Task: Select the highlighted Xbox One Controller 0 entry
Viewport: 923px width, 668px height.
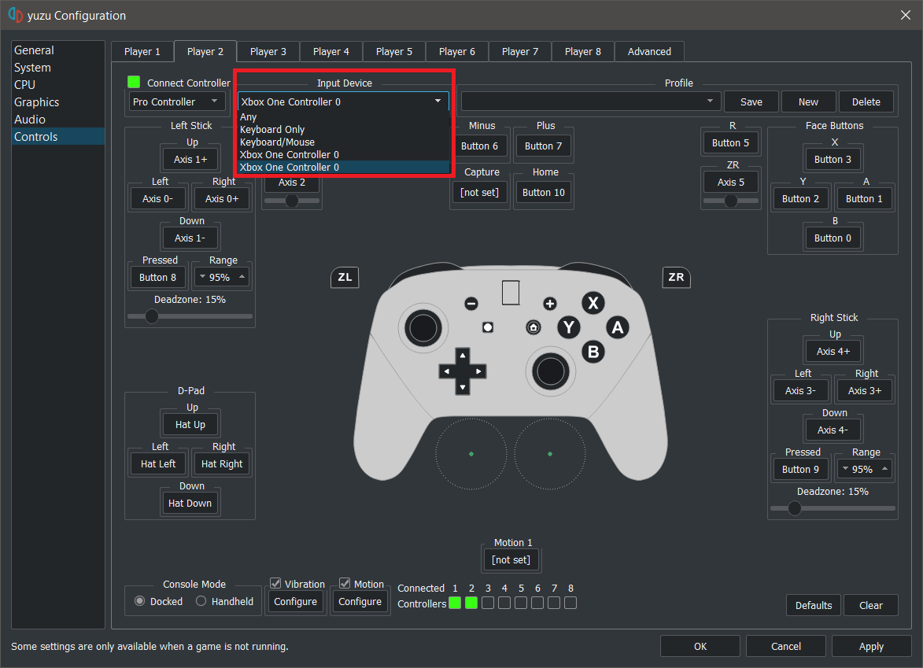Action: [344, 167]
